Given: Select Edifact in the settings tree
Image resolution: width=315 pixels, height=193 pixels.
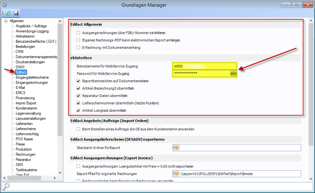Looking at the screenshot, I should tap(21, 72).
